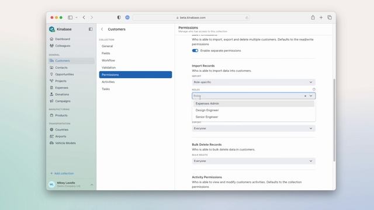This screenshot has height=210, width=374.
Task: Open the Fields settings tab
Action: (136, 53)
